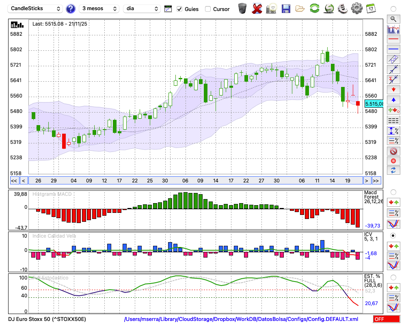Open settings with the gear icon

(357, 9)
